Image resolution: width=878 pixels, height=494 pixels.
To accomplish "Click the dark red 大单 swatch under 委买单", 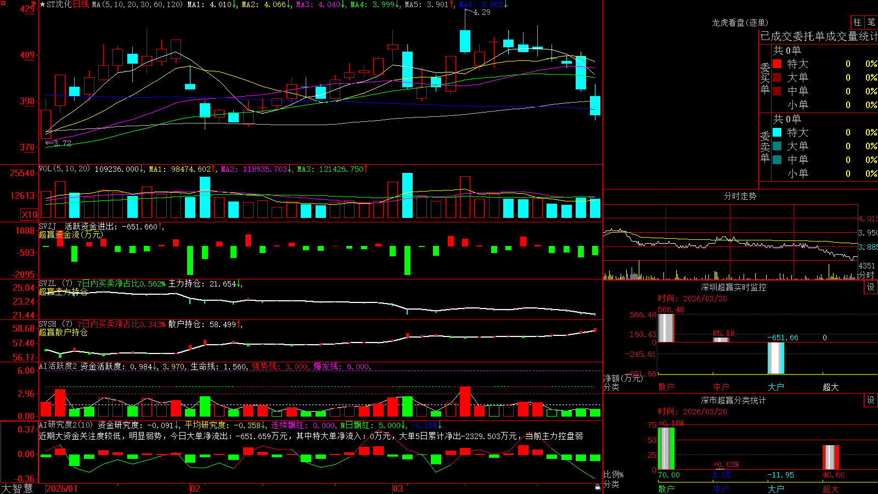I will [x=777, y=77].
